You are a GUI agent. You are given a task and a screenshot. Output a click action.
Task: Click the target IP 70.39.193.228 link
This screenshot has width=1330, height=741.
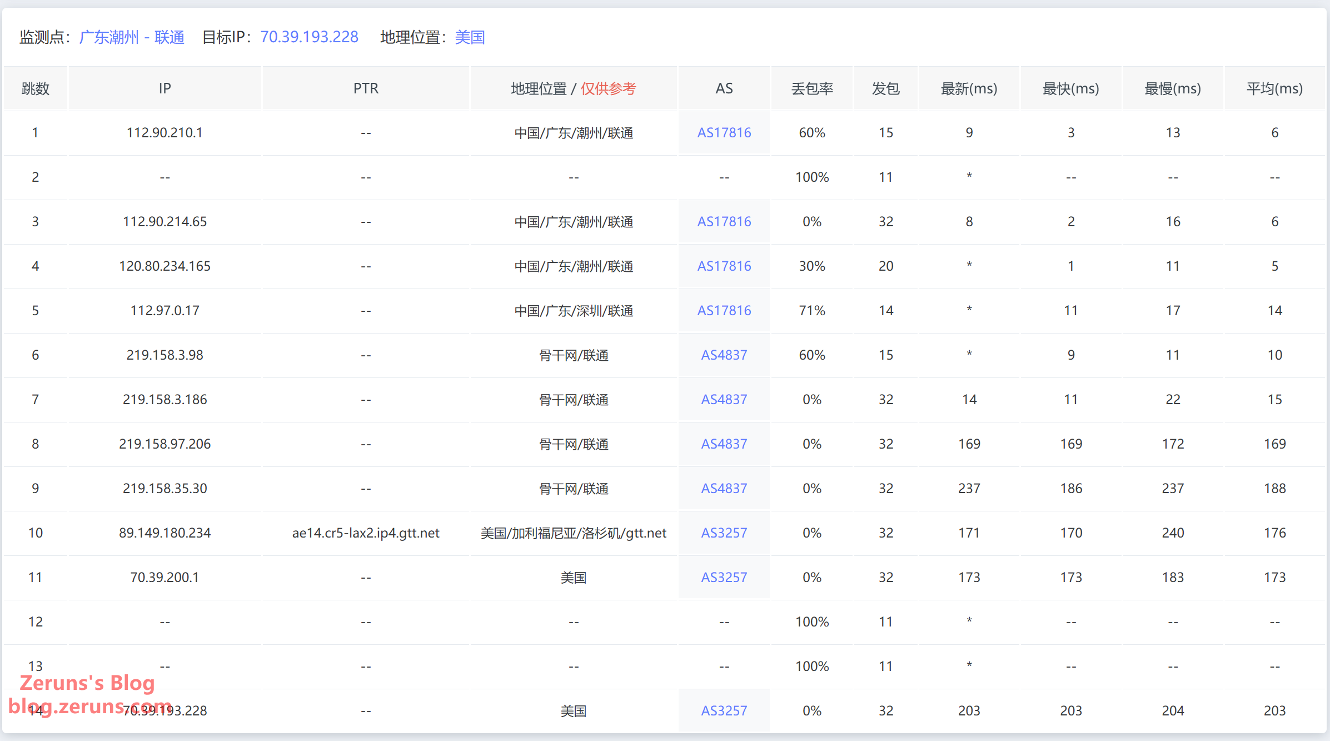(x=309, y=37)
